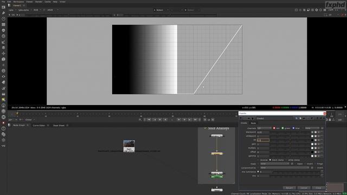Open the Keyer nodes icon
The image size is (347, 195).
tap(3, 42)
